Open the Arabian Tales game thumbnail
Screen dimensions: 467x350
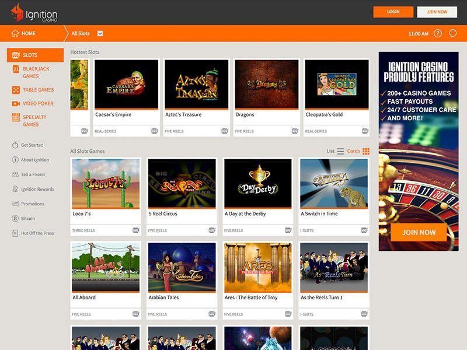[x=182, y=267]
